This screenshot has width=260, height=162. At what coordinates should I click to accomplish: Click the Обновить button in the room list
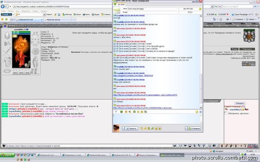tap(240, 103)
